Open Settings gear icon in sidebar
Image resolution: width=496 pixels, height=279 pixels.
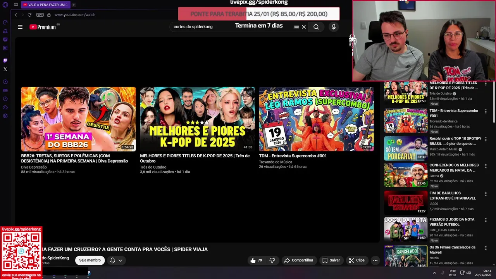pyautogui.click(x=5, y=116)
